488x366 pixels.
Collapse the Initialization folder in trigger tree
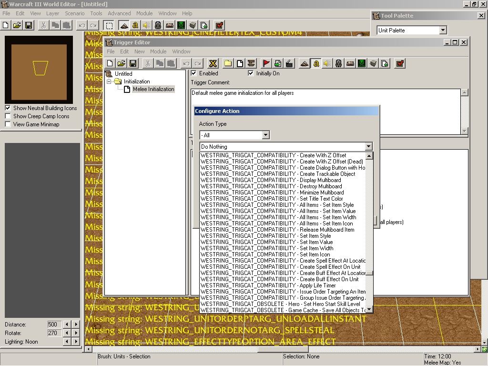[109, 81]
